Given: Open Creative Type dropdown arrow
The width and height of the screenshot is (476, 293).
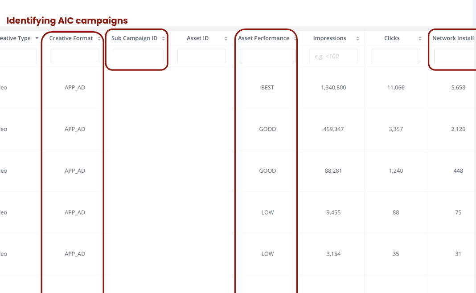Looking at the screenshot, I should 37,38.
